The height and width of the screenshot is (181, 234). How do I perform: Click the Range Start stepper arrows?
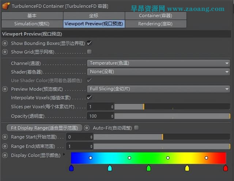[91, 137]
